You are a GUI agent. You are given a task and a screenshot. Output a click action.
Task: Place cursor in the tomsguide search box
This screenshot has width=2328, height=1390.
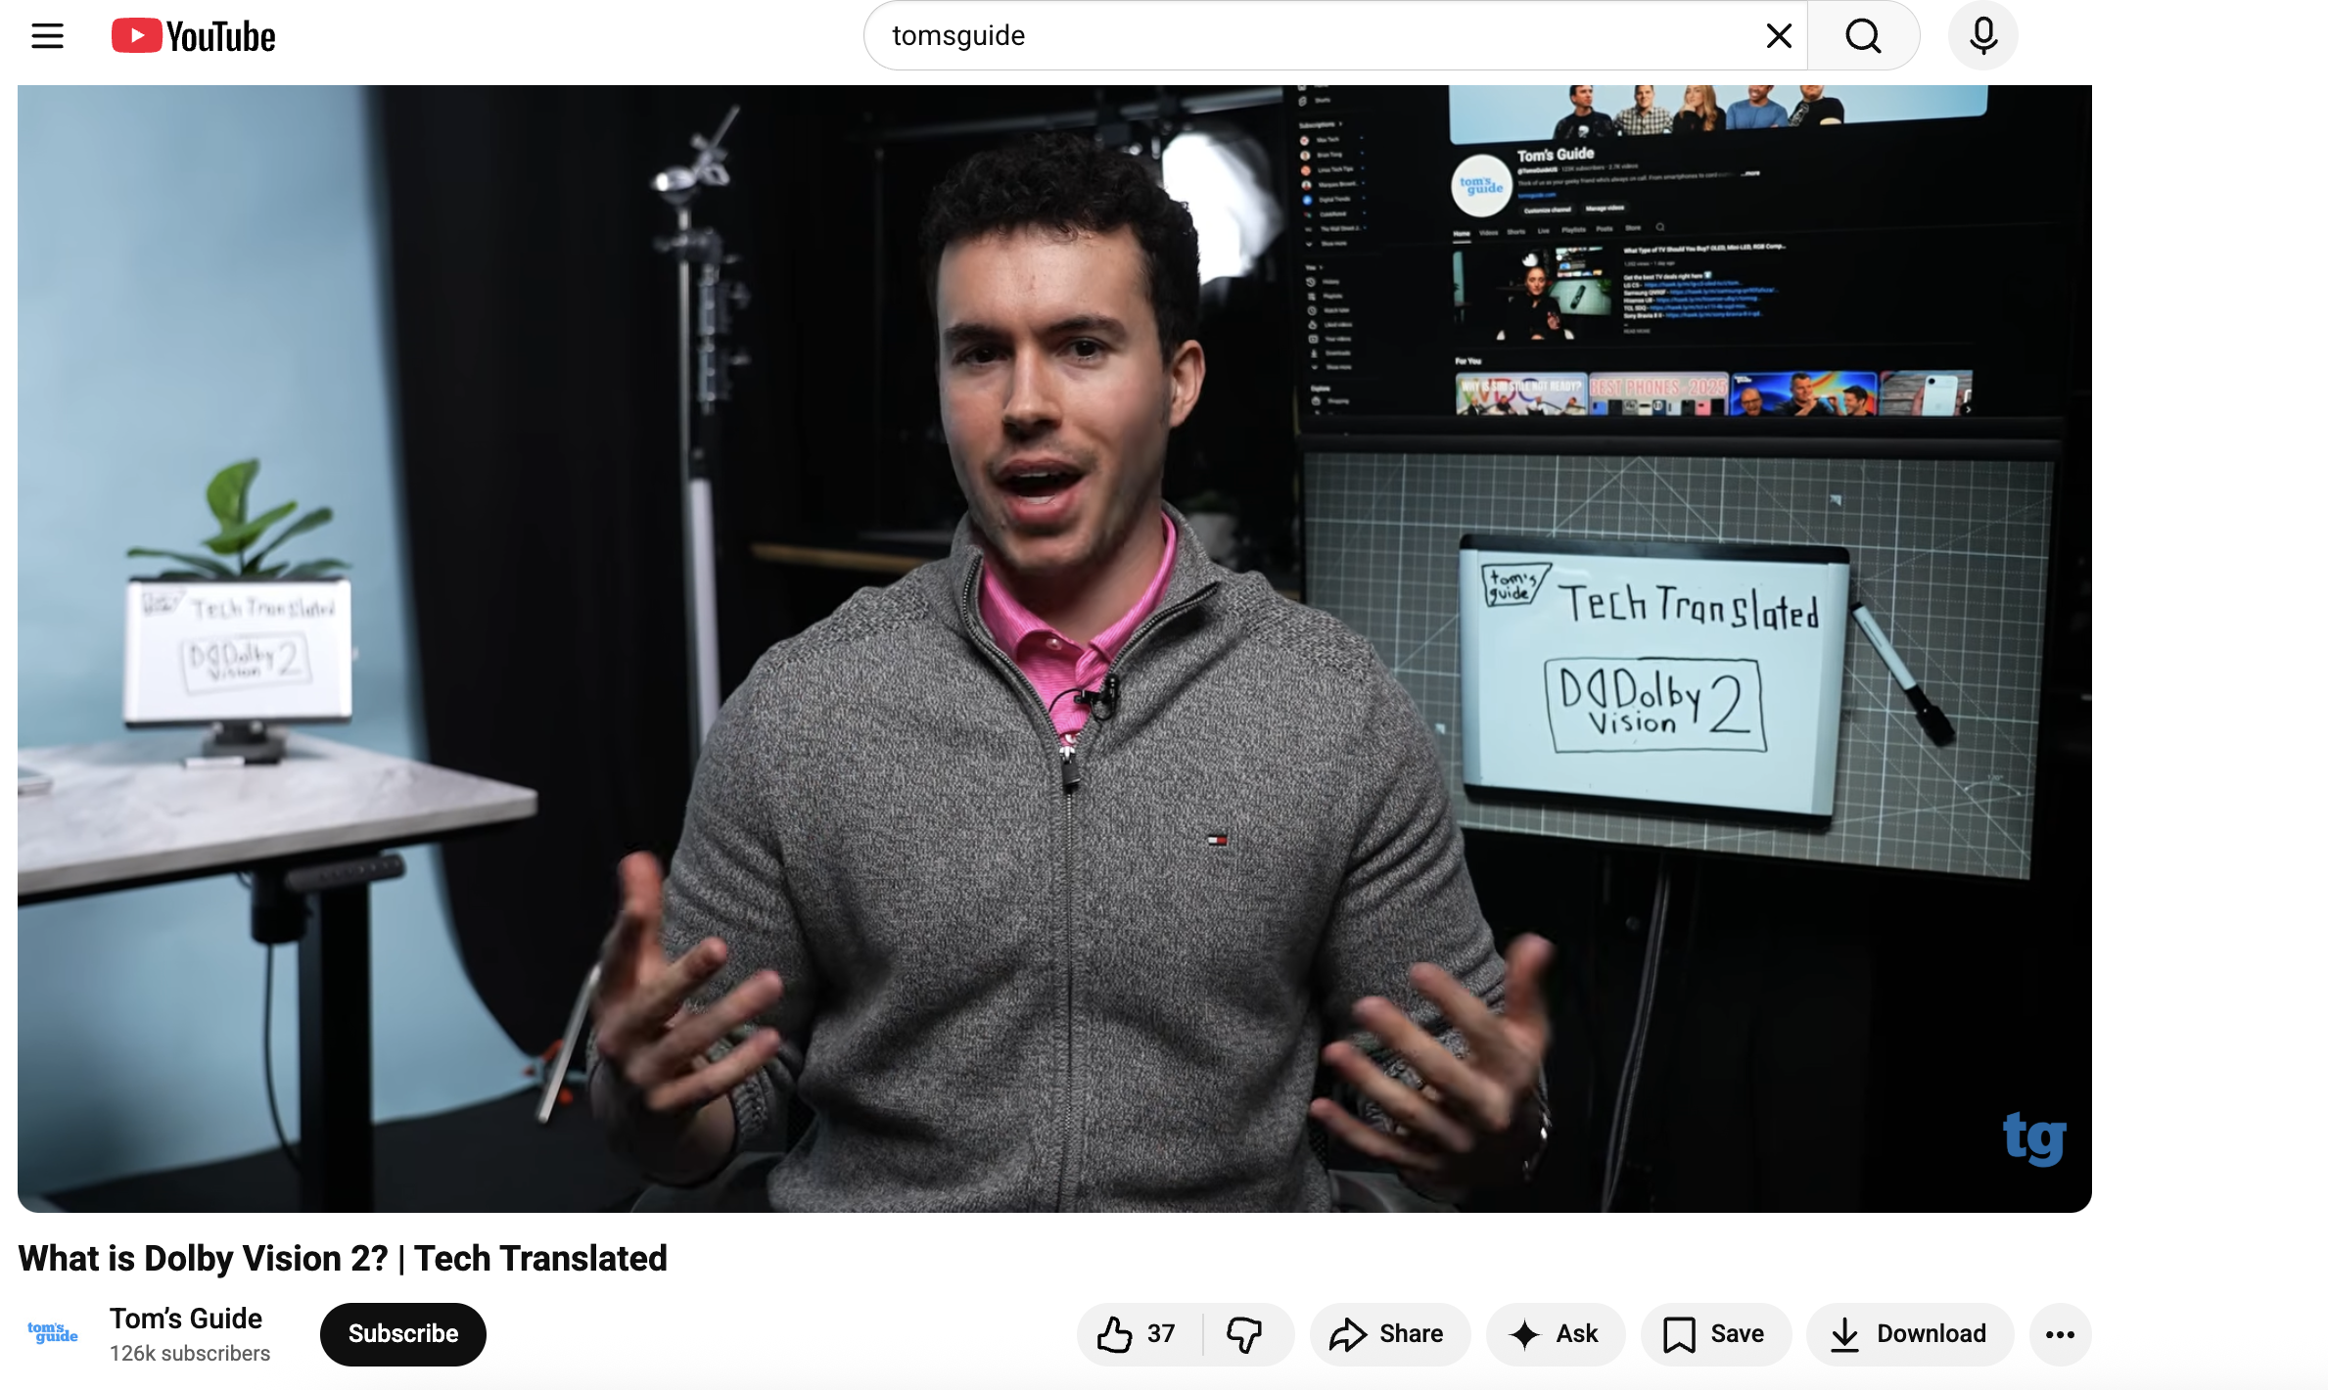pyautogui.click(x=1273, y=35)
